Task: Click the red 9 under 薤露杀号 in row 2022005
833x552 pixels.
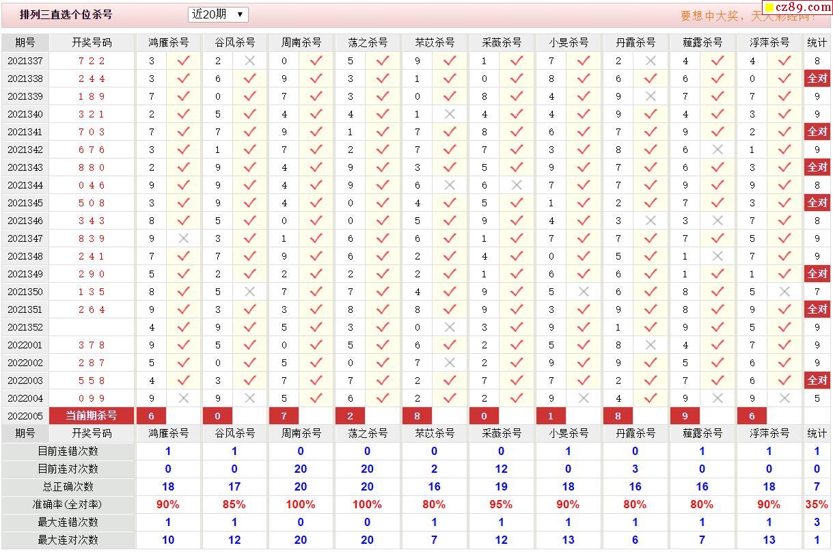Action: point(685,416)
